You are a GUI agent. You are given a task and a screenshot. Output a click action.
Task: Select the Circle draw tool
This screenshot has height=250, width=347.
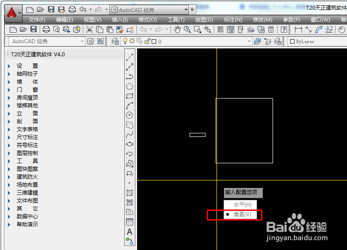click(130, 115)
